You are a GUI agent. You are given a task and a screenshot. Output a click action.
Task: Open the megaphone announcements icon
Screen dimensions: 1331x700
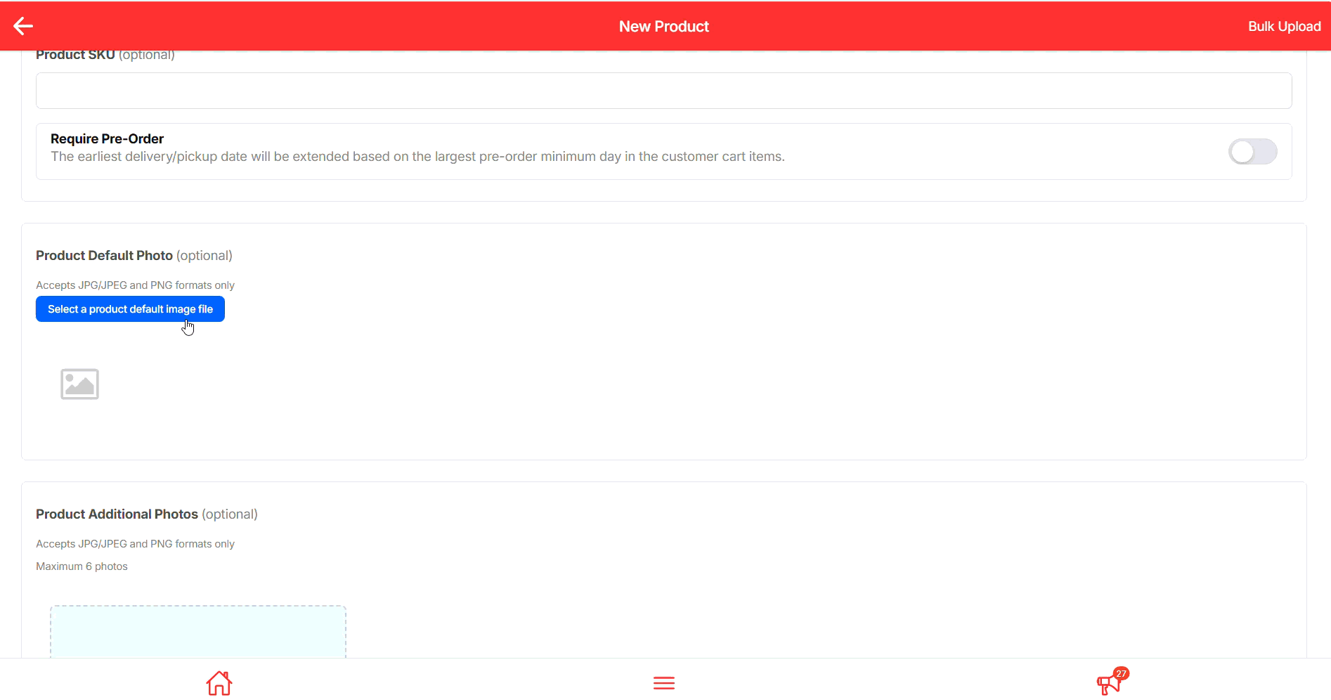tap(1108, 684)
